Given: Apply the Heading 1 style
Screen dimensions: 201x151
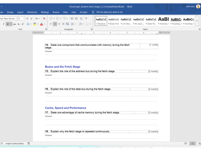Looking at the screenshot, I should [x=164, y=21].
